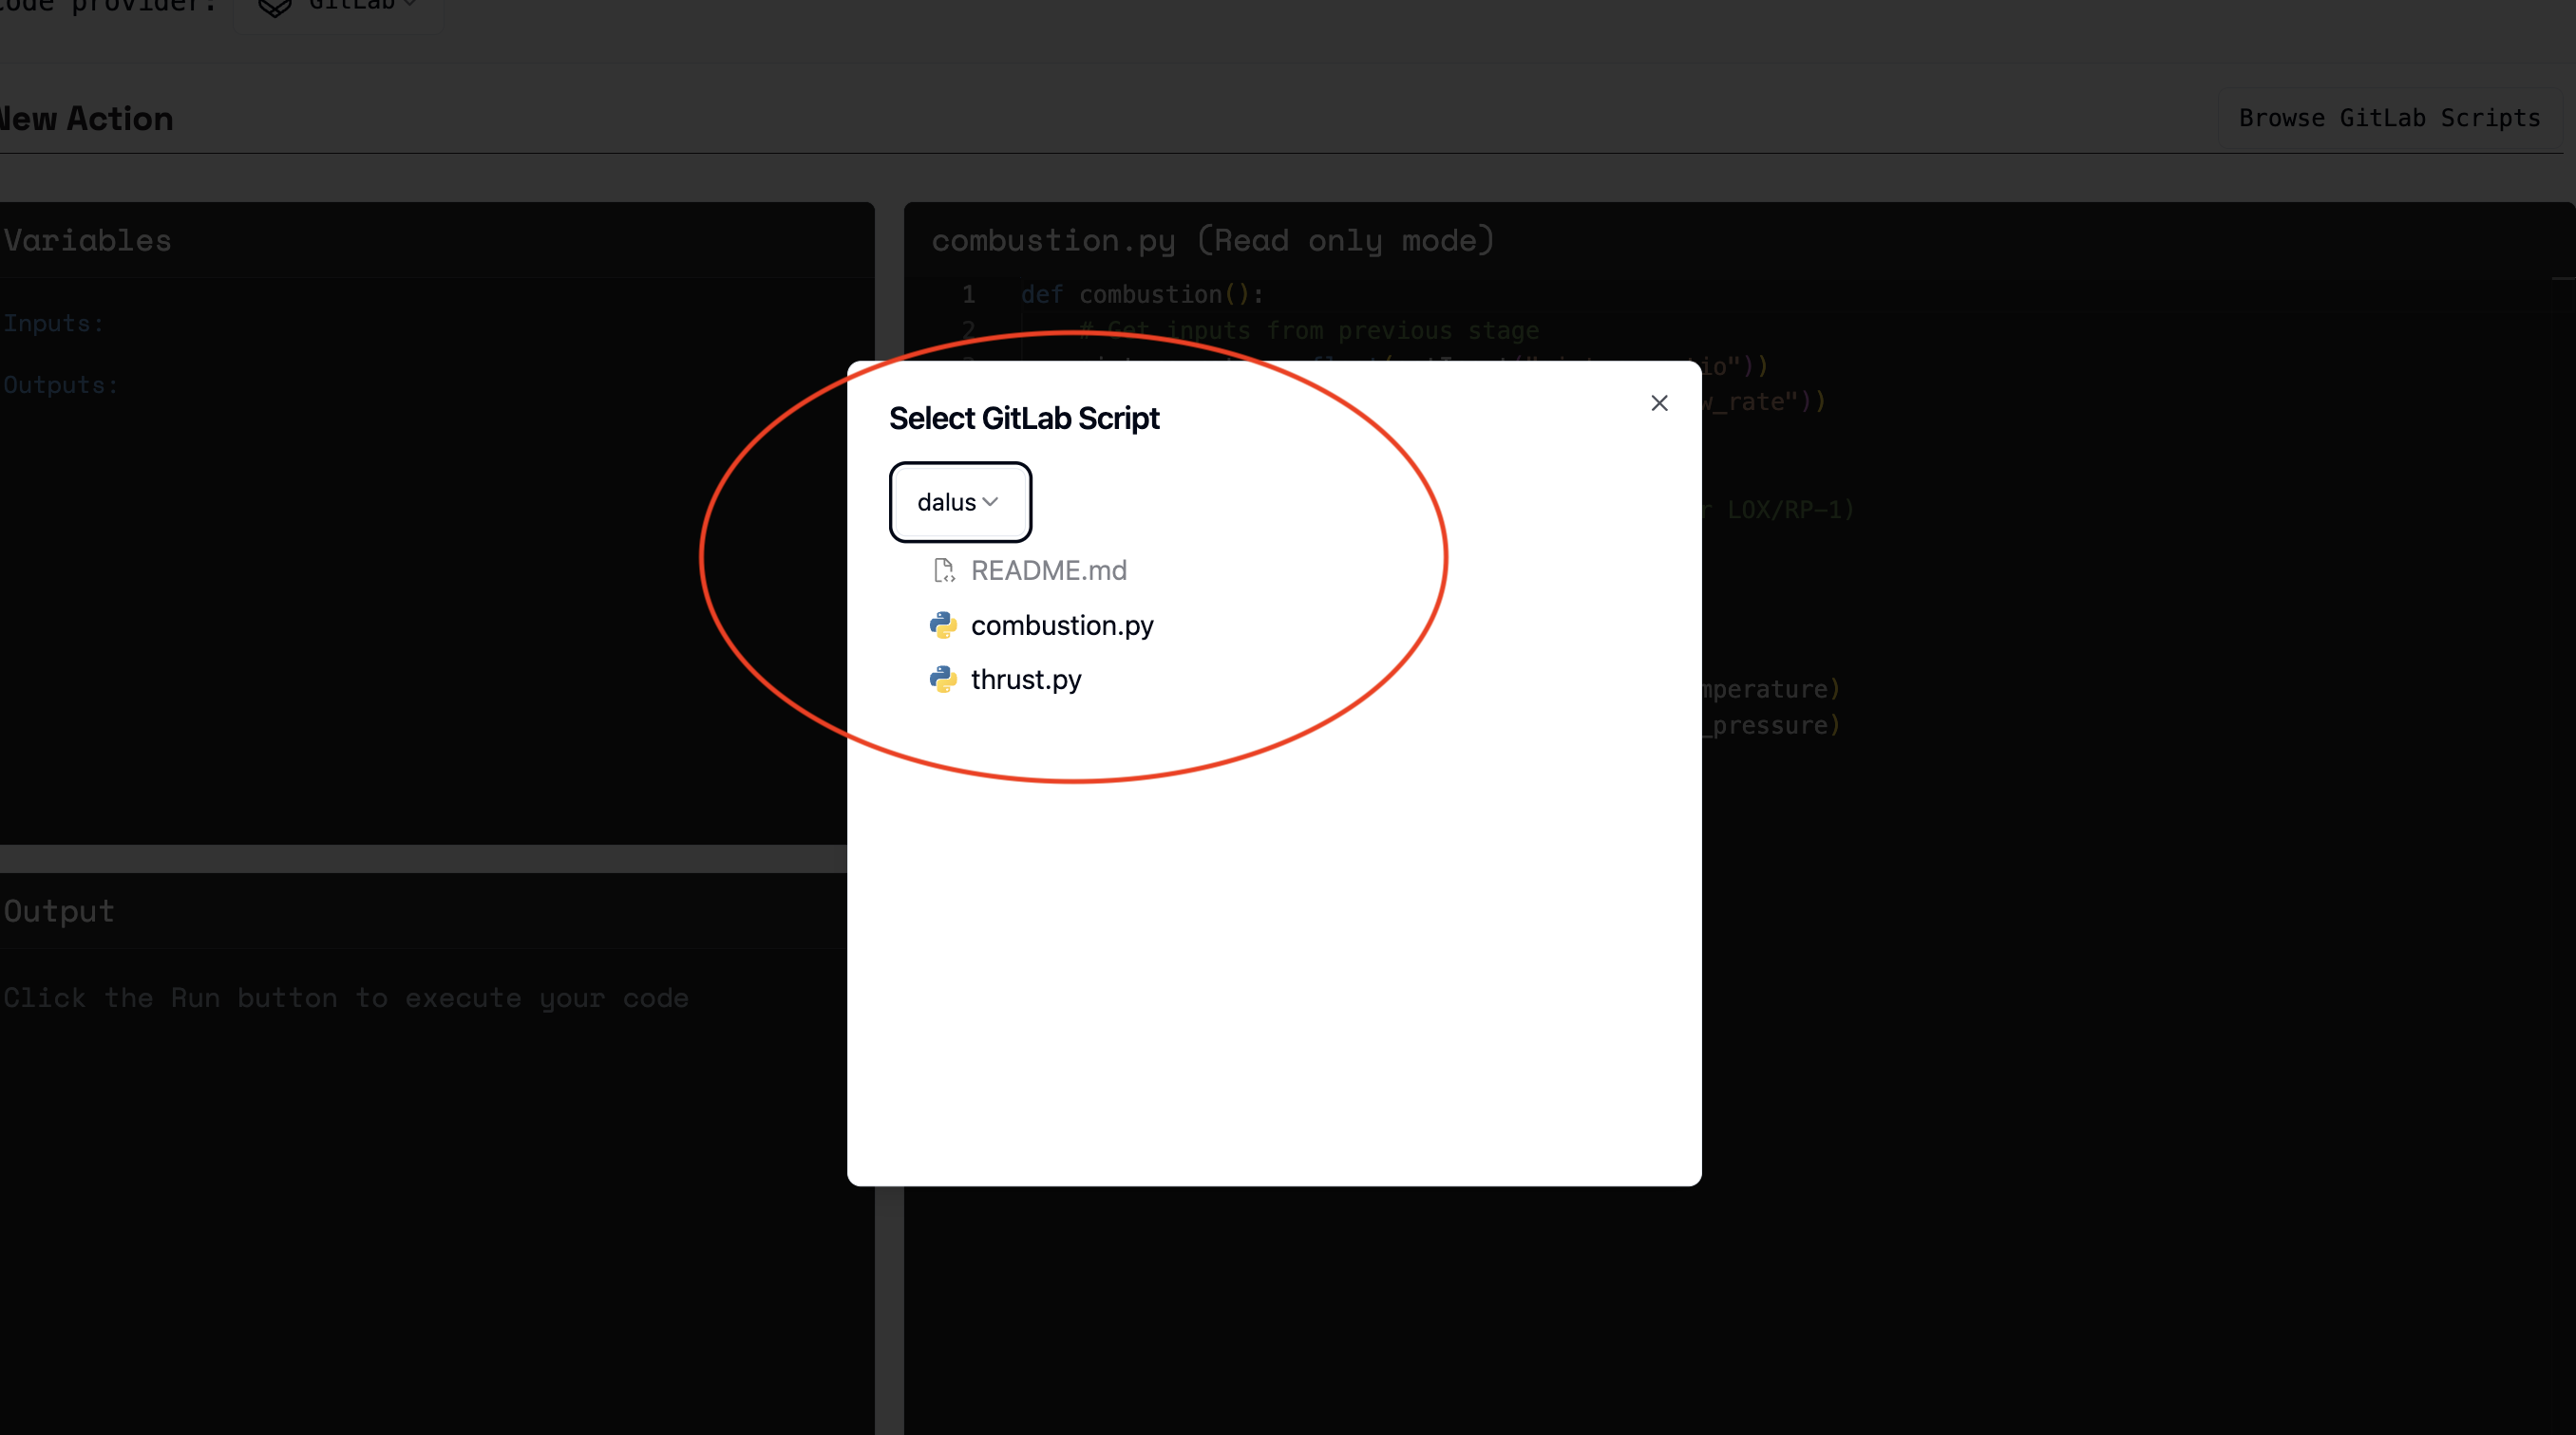
Task: Click the Python icon beside thrust.py
Action: point(943,680)
